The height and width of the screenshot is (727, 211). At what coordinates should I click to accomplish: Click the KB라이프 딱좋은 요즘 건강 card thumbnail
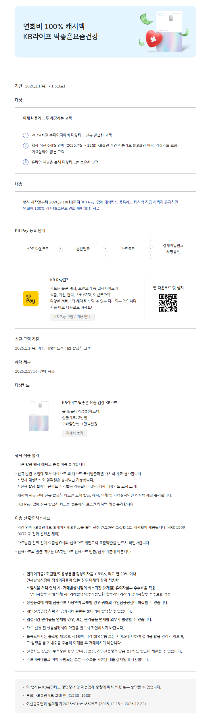(x=39, y=415)
